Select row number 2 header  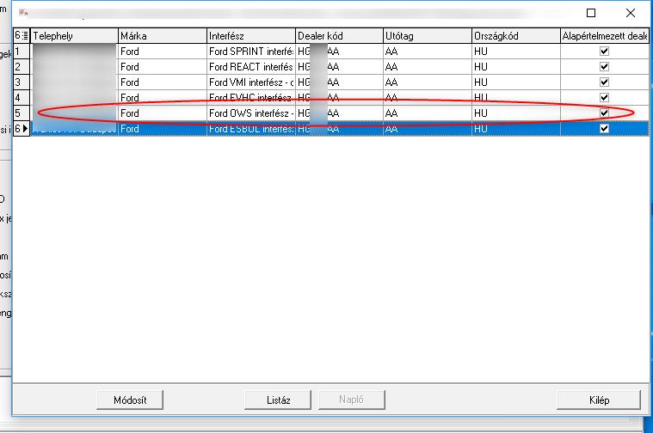(x=22, y=66)
